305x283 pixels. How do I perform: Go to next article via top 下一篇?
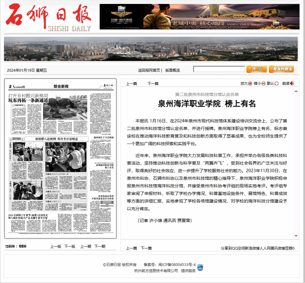point(153,84)
